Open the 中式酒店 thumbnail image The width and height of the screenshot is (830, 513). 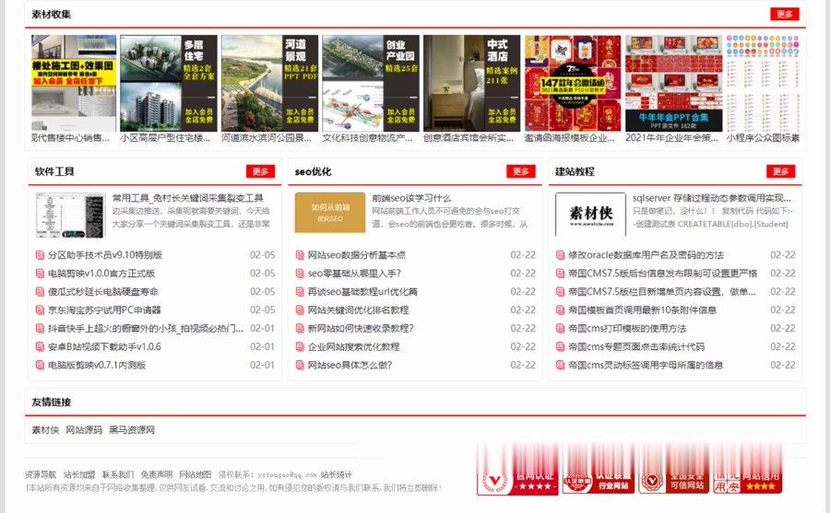(471, 83)
